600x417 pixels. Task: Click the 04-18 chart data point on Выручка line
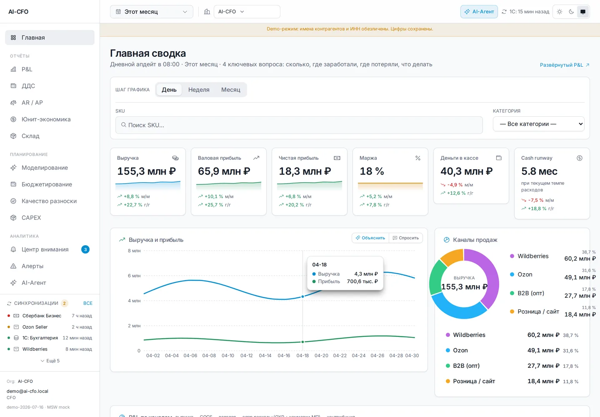tap(302, 296)
